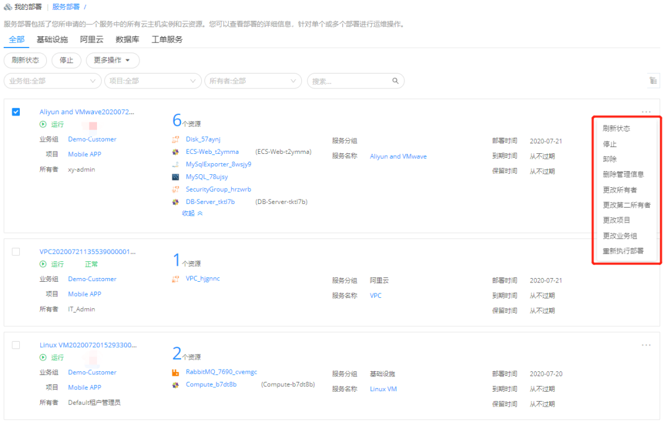Viewport: 667px width, 422px height.
Task: Focus the 搜索 input field
Action: [349, 81]
